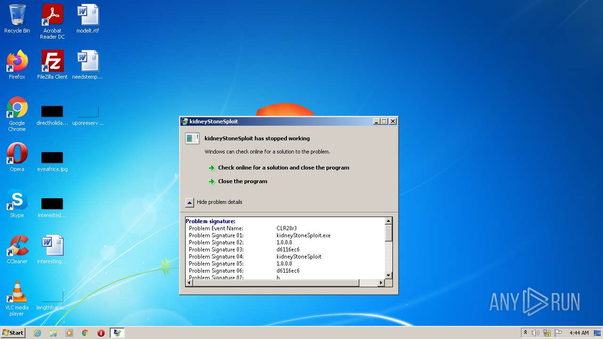Select the uponreserv file icon
The image size is (603, 339).
point(88,115)
